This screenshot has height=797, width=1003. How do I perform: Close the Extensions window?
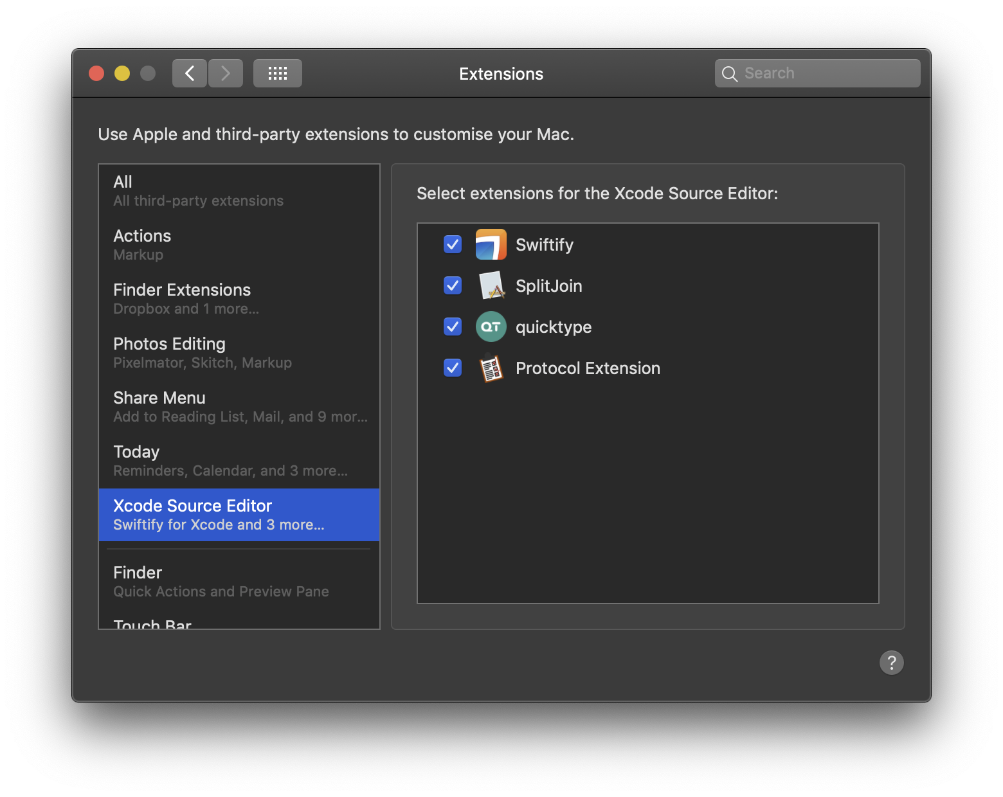pyautogui.click(x=96, y=73)
